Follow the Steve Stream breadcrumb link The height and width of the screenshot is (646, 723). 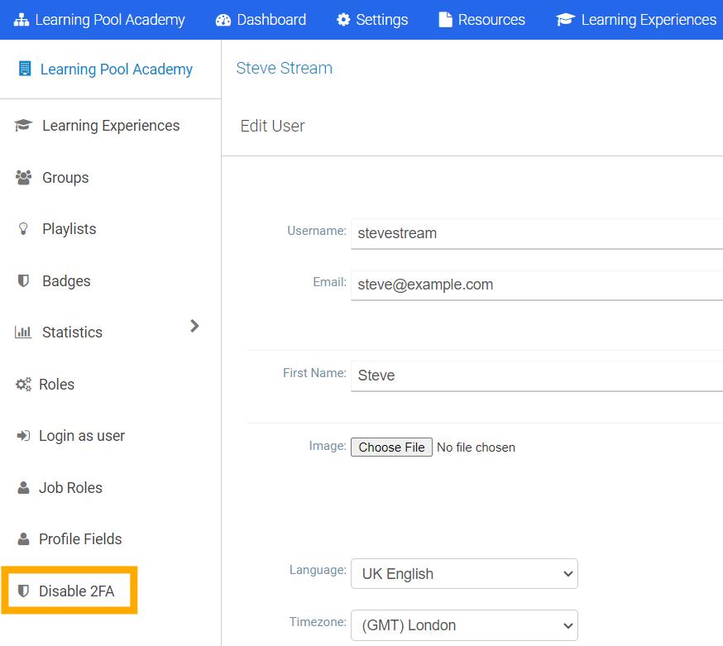284,69
